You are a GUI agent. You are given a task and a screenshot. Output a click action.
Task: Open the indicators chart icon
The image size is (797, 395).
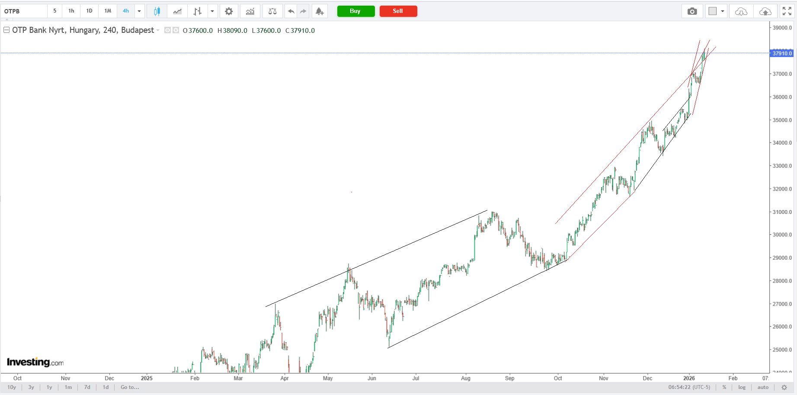click(x=250, y=11)
